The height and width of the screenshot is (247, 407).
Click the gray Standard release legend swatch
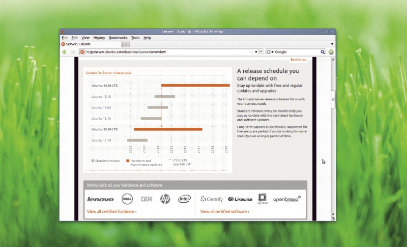coord(93,161)
